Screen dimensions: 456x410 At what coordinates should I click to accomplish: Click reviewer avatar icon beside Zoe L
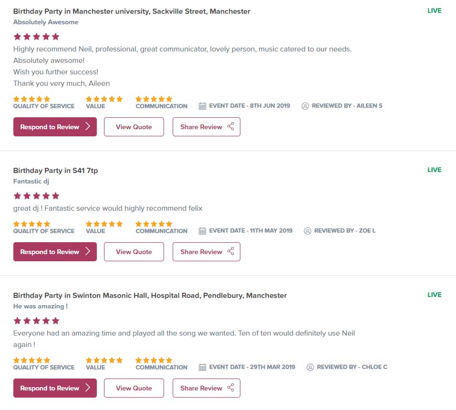[x=308, y=231]
